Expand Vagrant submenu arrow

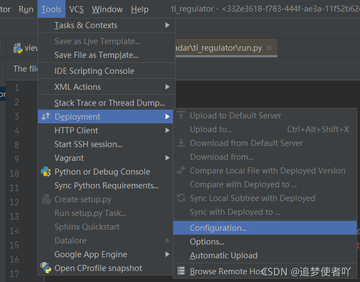coord(167,158)
